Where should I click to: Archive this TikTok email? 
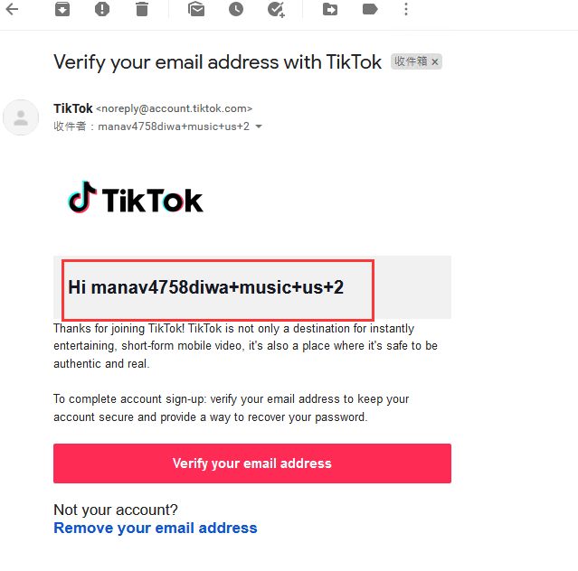coord(62,9)
